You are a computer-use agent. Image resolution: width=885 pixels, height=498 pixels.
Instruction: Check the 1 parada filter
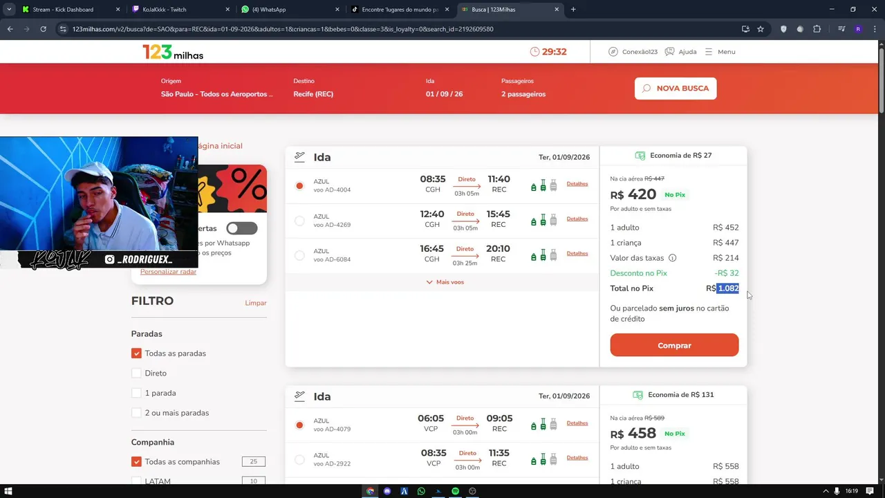tap(136, 393)
